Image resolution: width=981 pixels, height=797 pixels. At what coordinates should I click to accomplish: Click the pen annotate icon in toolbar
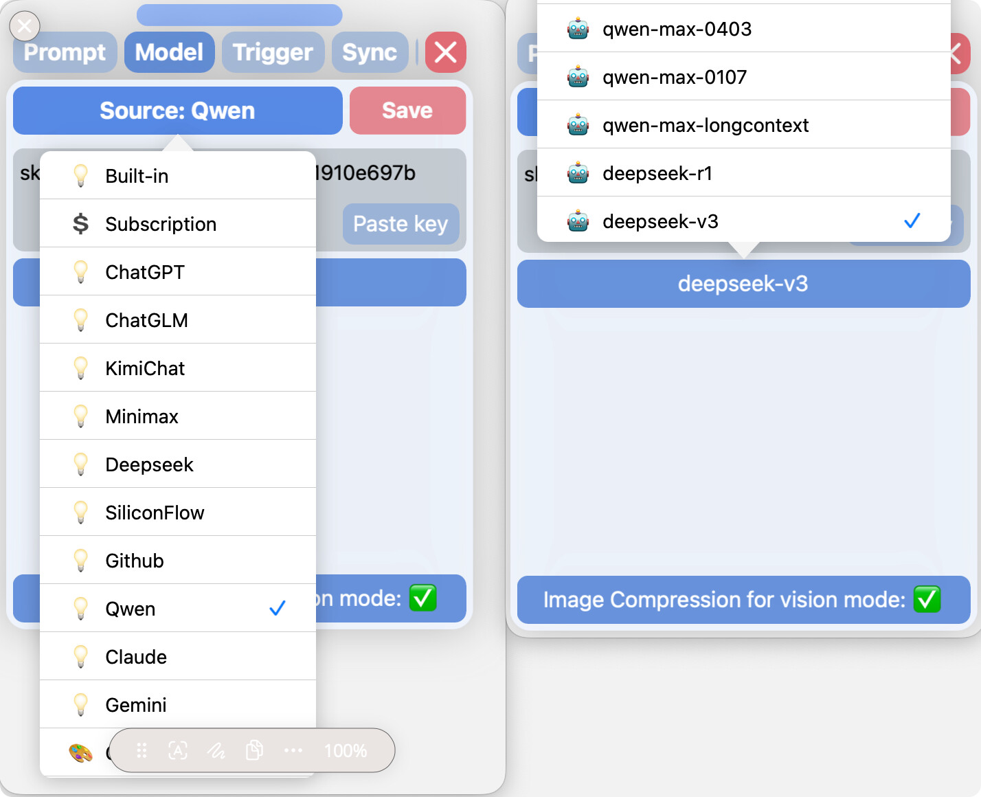click(216, 750)
